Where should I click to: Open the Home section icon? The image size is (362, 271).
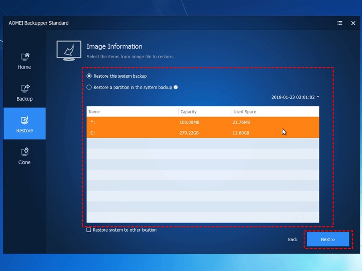25,57
